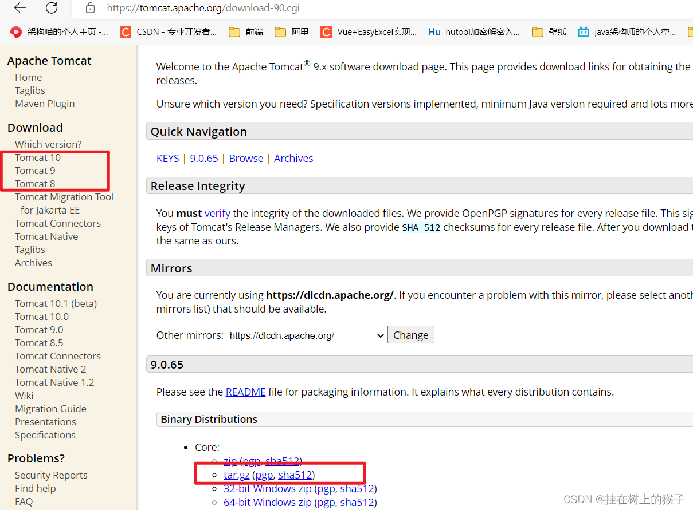View site info via the lock icon
The image size is (693, 510).
point(89,8)
